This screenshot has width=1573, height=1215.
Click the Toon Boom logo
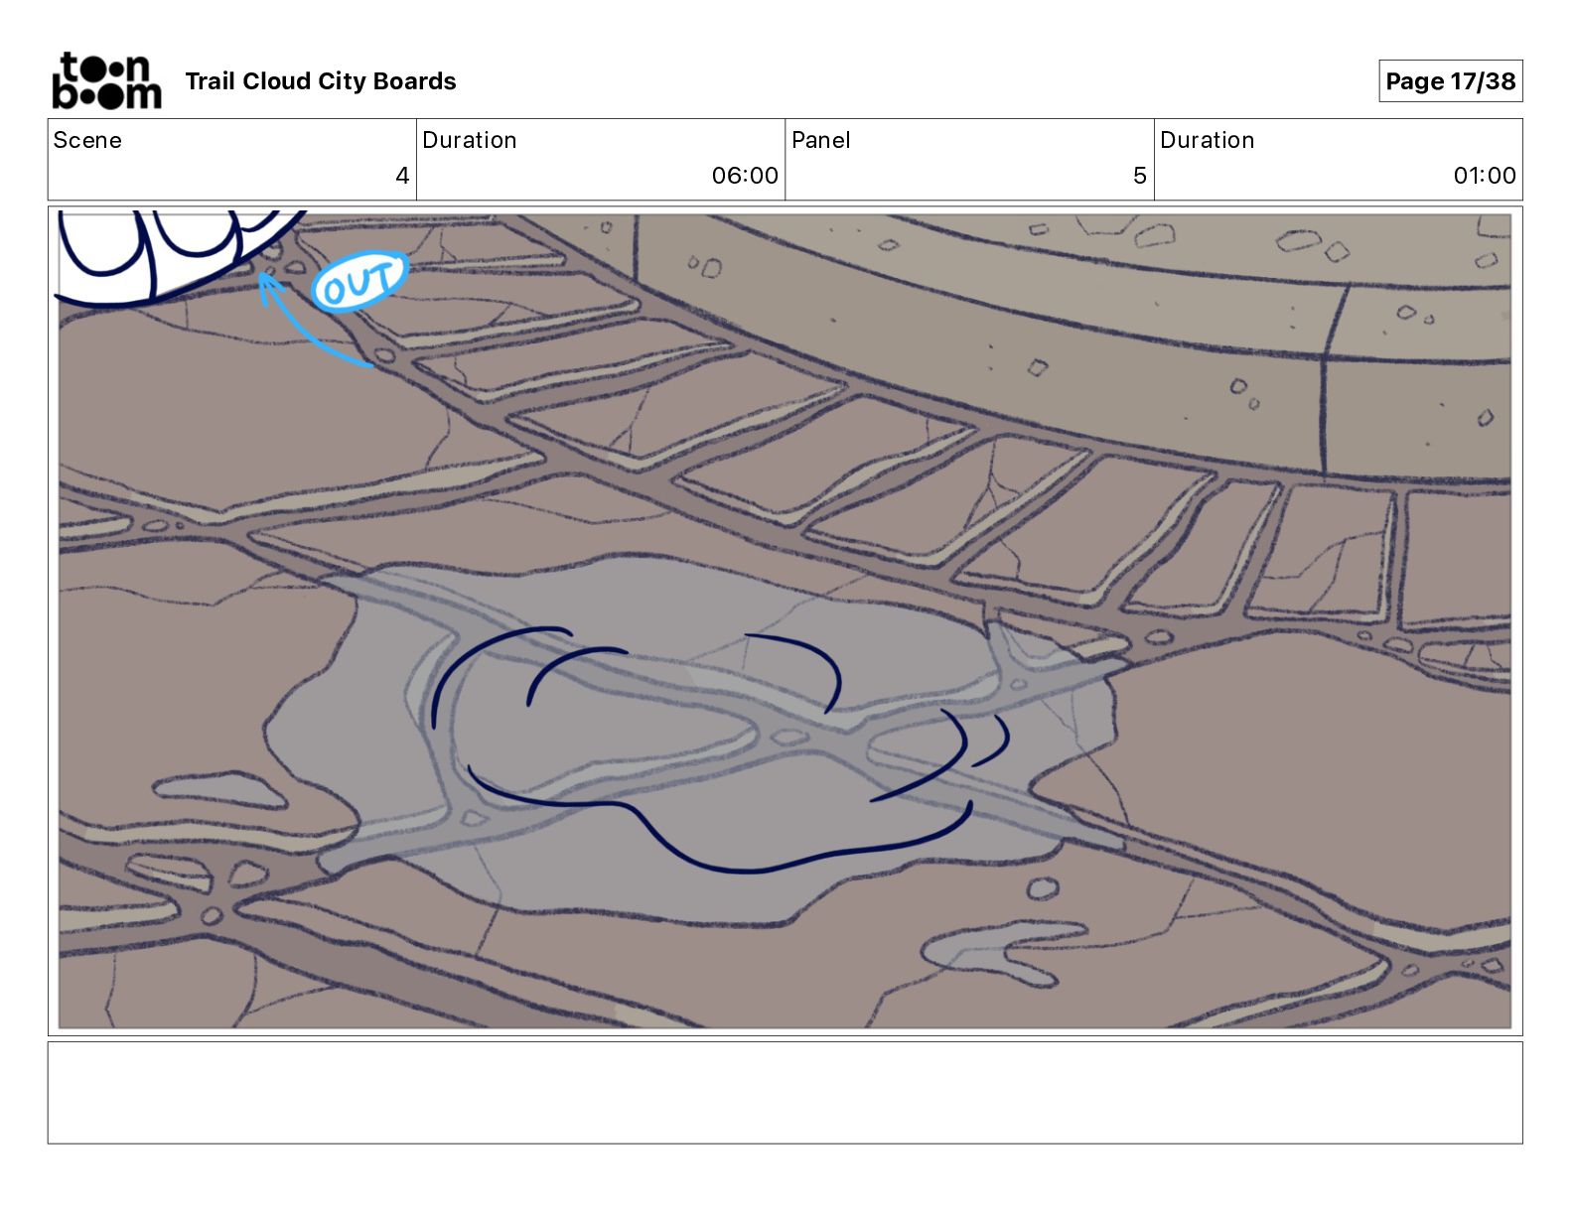pos(106,80)
